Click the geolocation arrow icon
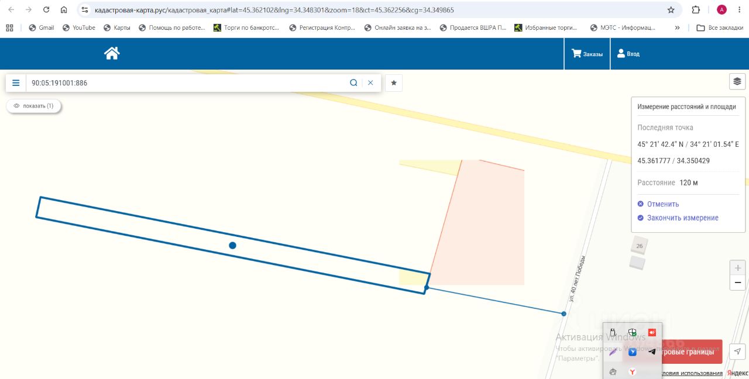This screenshot has height=379, width=749. (737, 352)
